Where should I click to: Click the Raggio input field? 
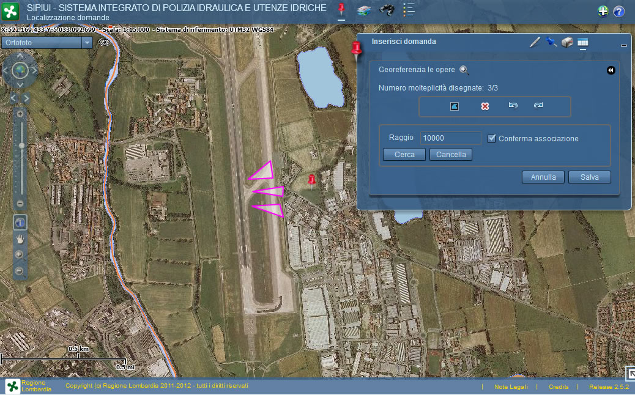[x=450, y=138]
